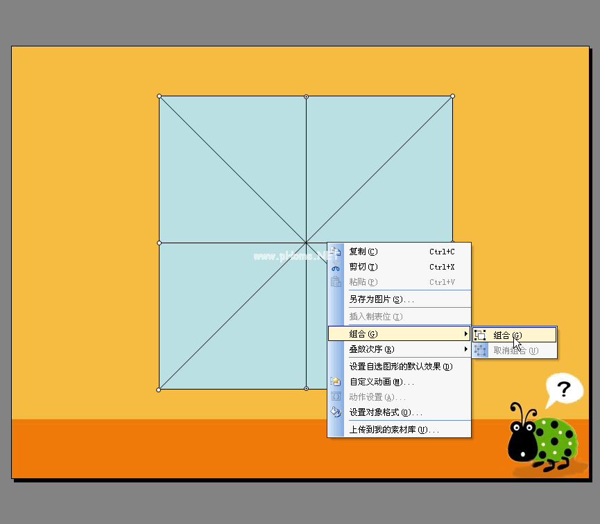Open the 组合(G) submenu entry
The width and height of the screenshot is (600, 524).
click(x=400, y=334)
